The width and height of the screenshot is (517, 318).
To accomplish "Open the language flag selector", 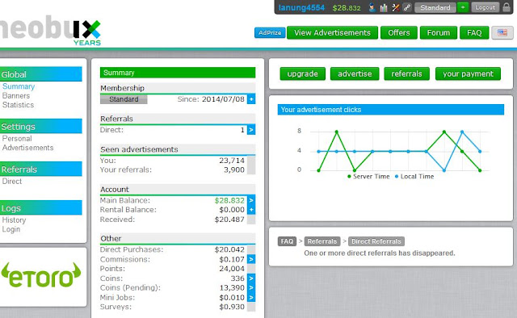I will (502, 32).
